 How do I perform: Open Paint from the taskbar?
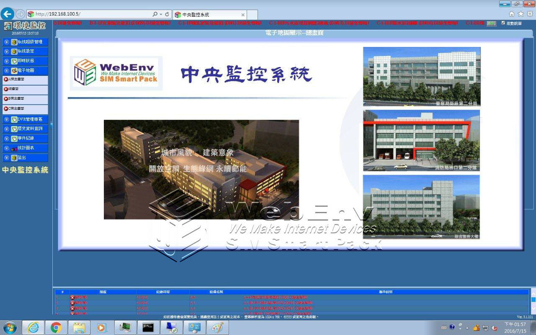(217, 327)
